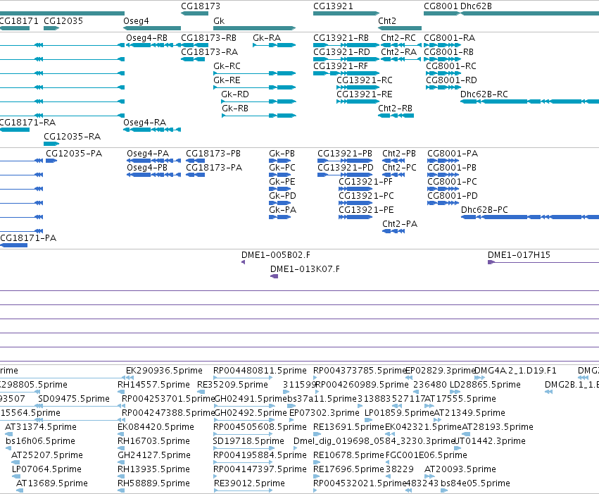
Task: Open transcript Gk-RD
Action: [235, 94]
